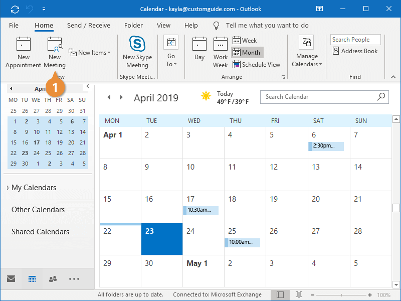Select the Month view button

(247, 53)
